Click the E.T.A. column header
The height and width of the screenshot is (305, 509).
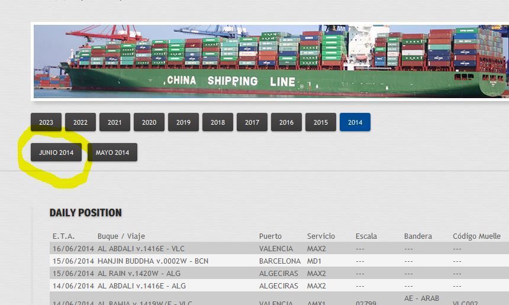(64, 236)
